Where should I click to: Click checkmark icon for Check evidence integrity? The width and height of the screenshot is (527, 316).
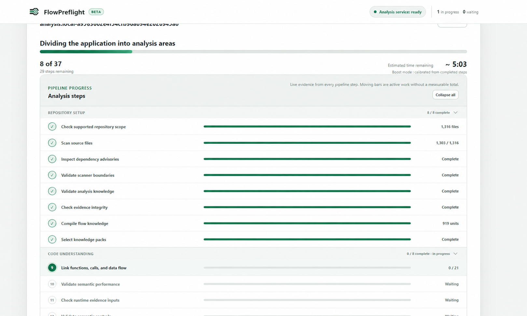coord(52,207)
